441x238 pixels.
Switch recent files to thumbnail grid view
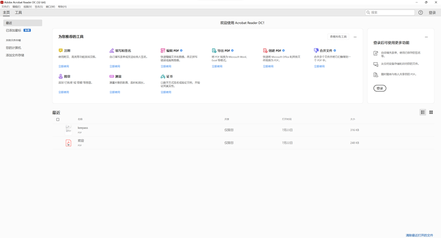pyautogui.click(x=431, y=112)
